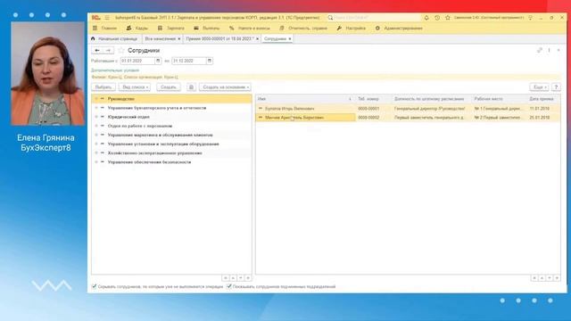Image resolution: width=571 pixels, height=321 pixels.
Task: Open the Еще dropdown menu
Action: point(539,87)
